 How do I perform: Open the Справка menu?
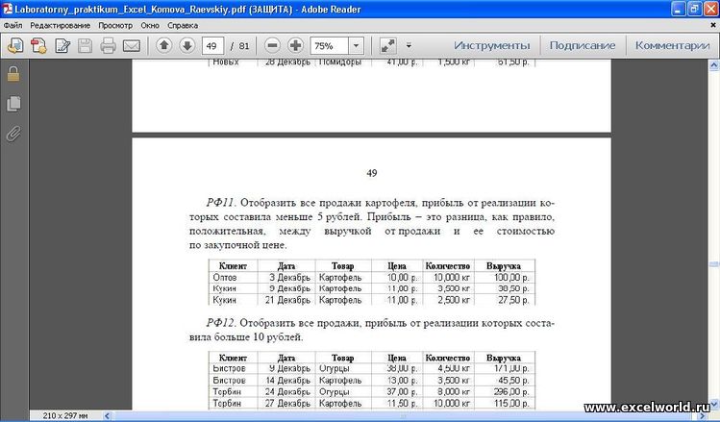(183, 25)
